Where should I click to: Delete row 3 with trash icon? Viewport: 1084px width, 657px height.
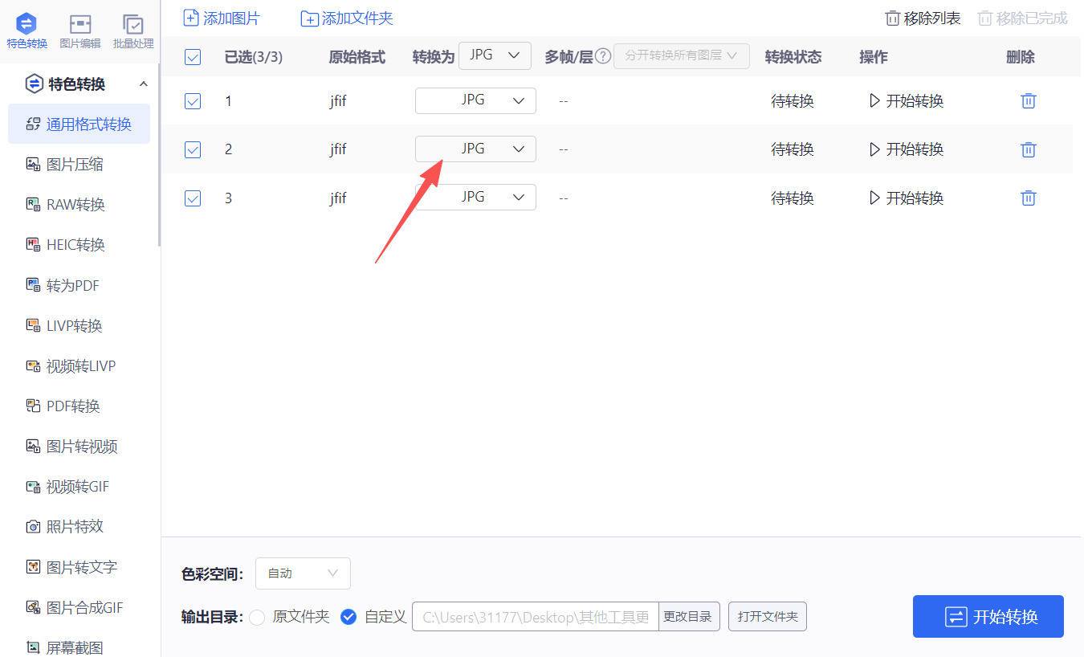(x=1028, y=198)
